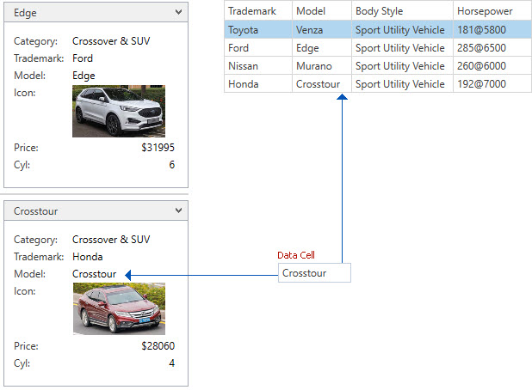Image resolution: width=532 pixels, height=390 pixels.
Task: Click Honda row Sport Utility Vehicle cell
Action: [402, 83]
